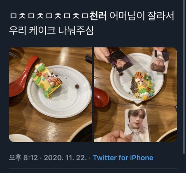The height and width of the screenshot is (173, 186).
Task: Click the black chopsticks at the top-left of the left photo
Action: coord(14,54)
